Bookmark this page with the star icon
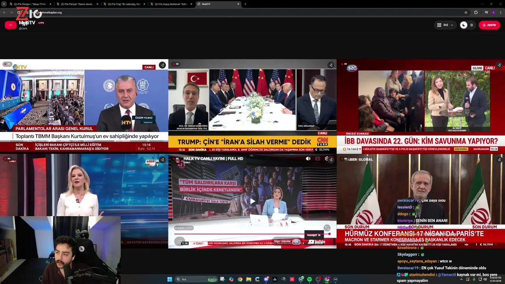 466,12
